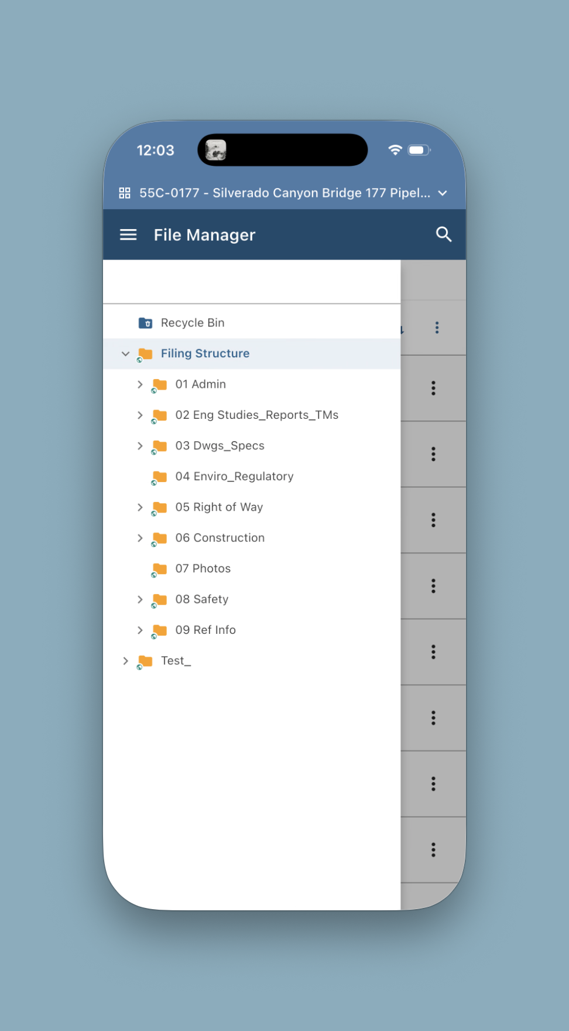Viewport: 569px width, 1031px height.
Task: Tap the 12:03 clock in status bar
Action: click(156, 151)
